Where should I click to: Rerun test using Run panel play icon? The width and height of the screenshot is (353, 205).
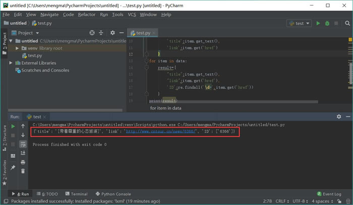(13, 126)
